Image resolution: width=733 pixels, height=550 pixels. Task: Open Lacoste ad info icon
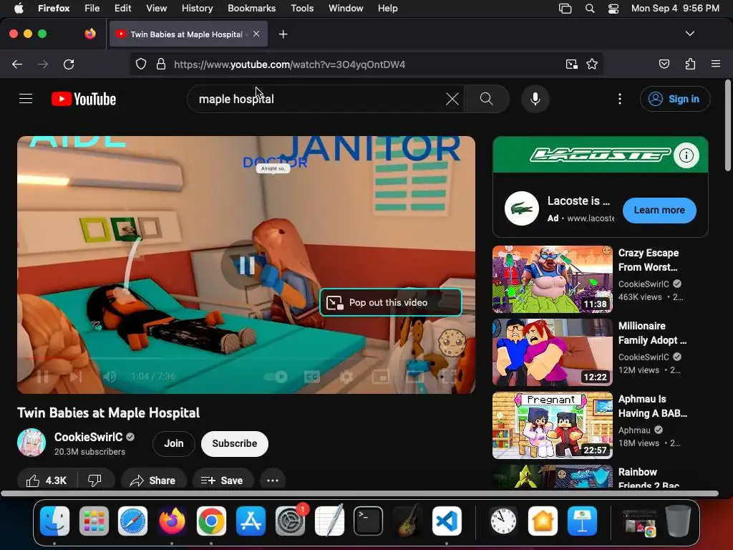[686, 155]
